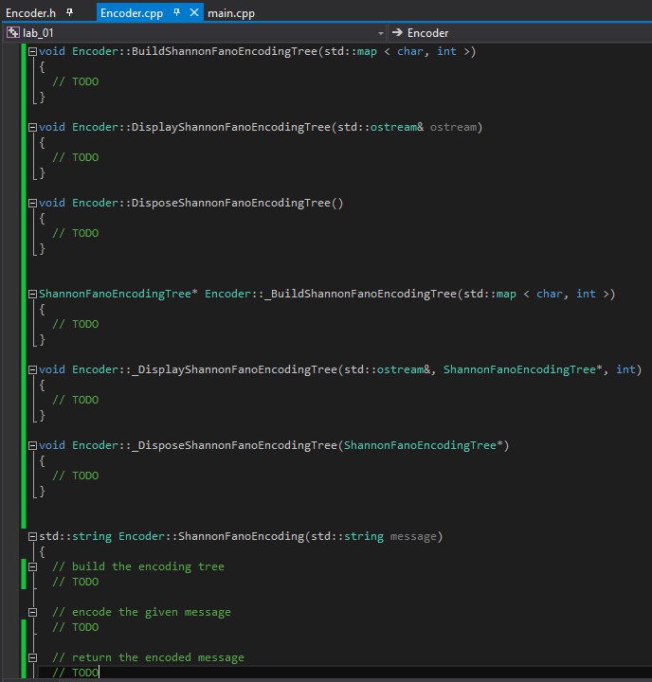Open the Encoder class navigation dropdown
The width and height of the screenshot is (652, 682).
[519, 33]
